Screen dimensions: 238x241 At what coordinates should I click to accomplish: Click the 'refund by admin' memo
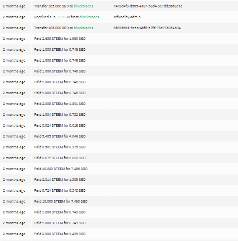(x=127, y=17)
